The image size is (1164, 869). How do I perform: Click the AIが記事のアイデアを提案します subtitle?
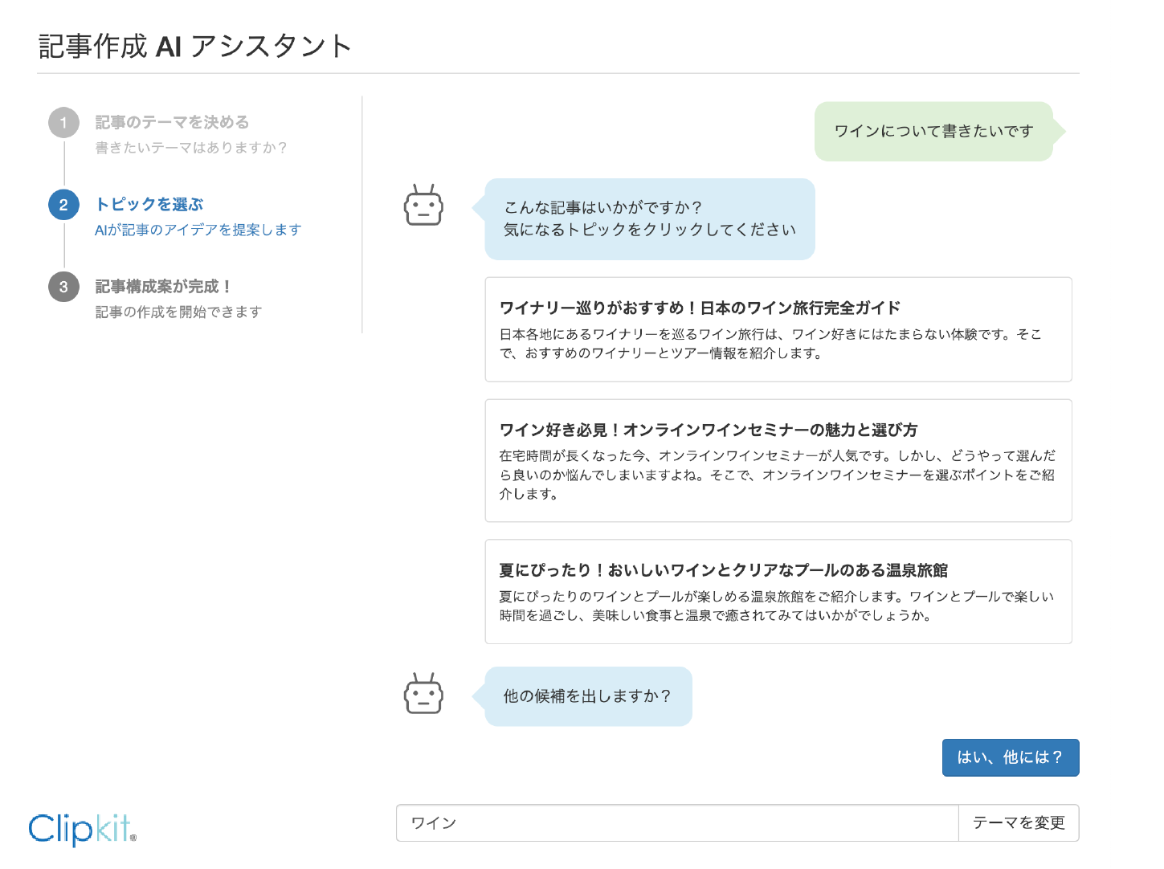click(198, 231)
